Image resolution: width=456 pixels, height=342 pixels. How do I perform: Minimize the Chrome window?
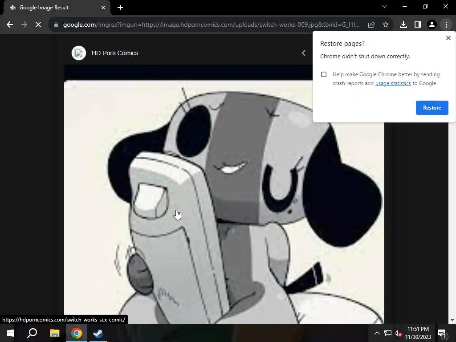tap(404, 6)
